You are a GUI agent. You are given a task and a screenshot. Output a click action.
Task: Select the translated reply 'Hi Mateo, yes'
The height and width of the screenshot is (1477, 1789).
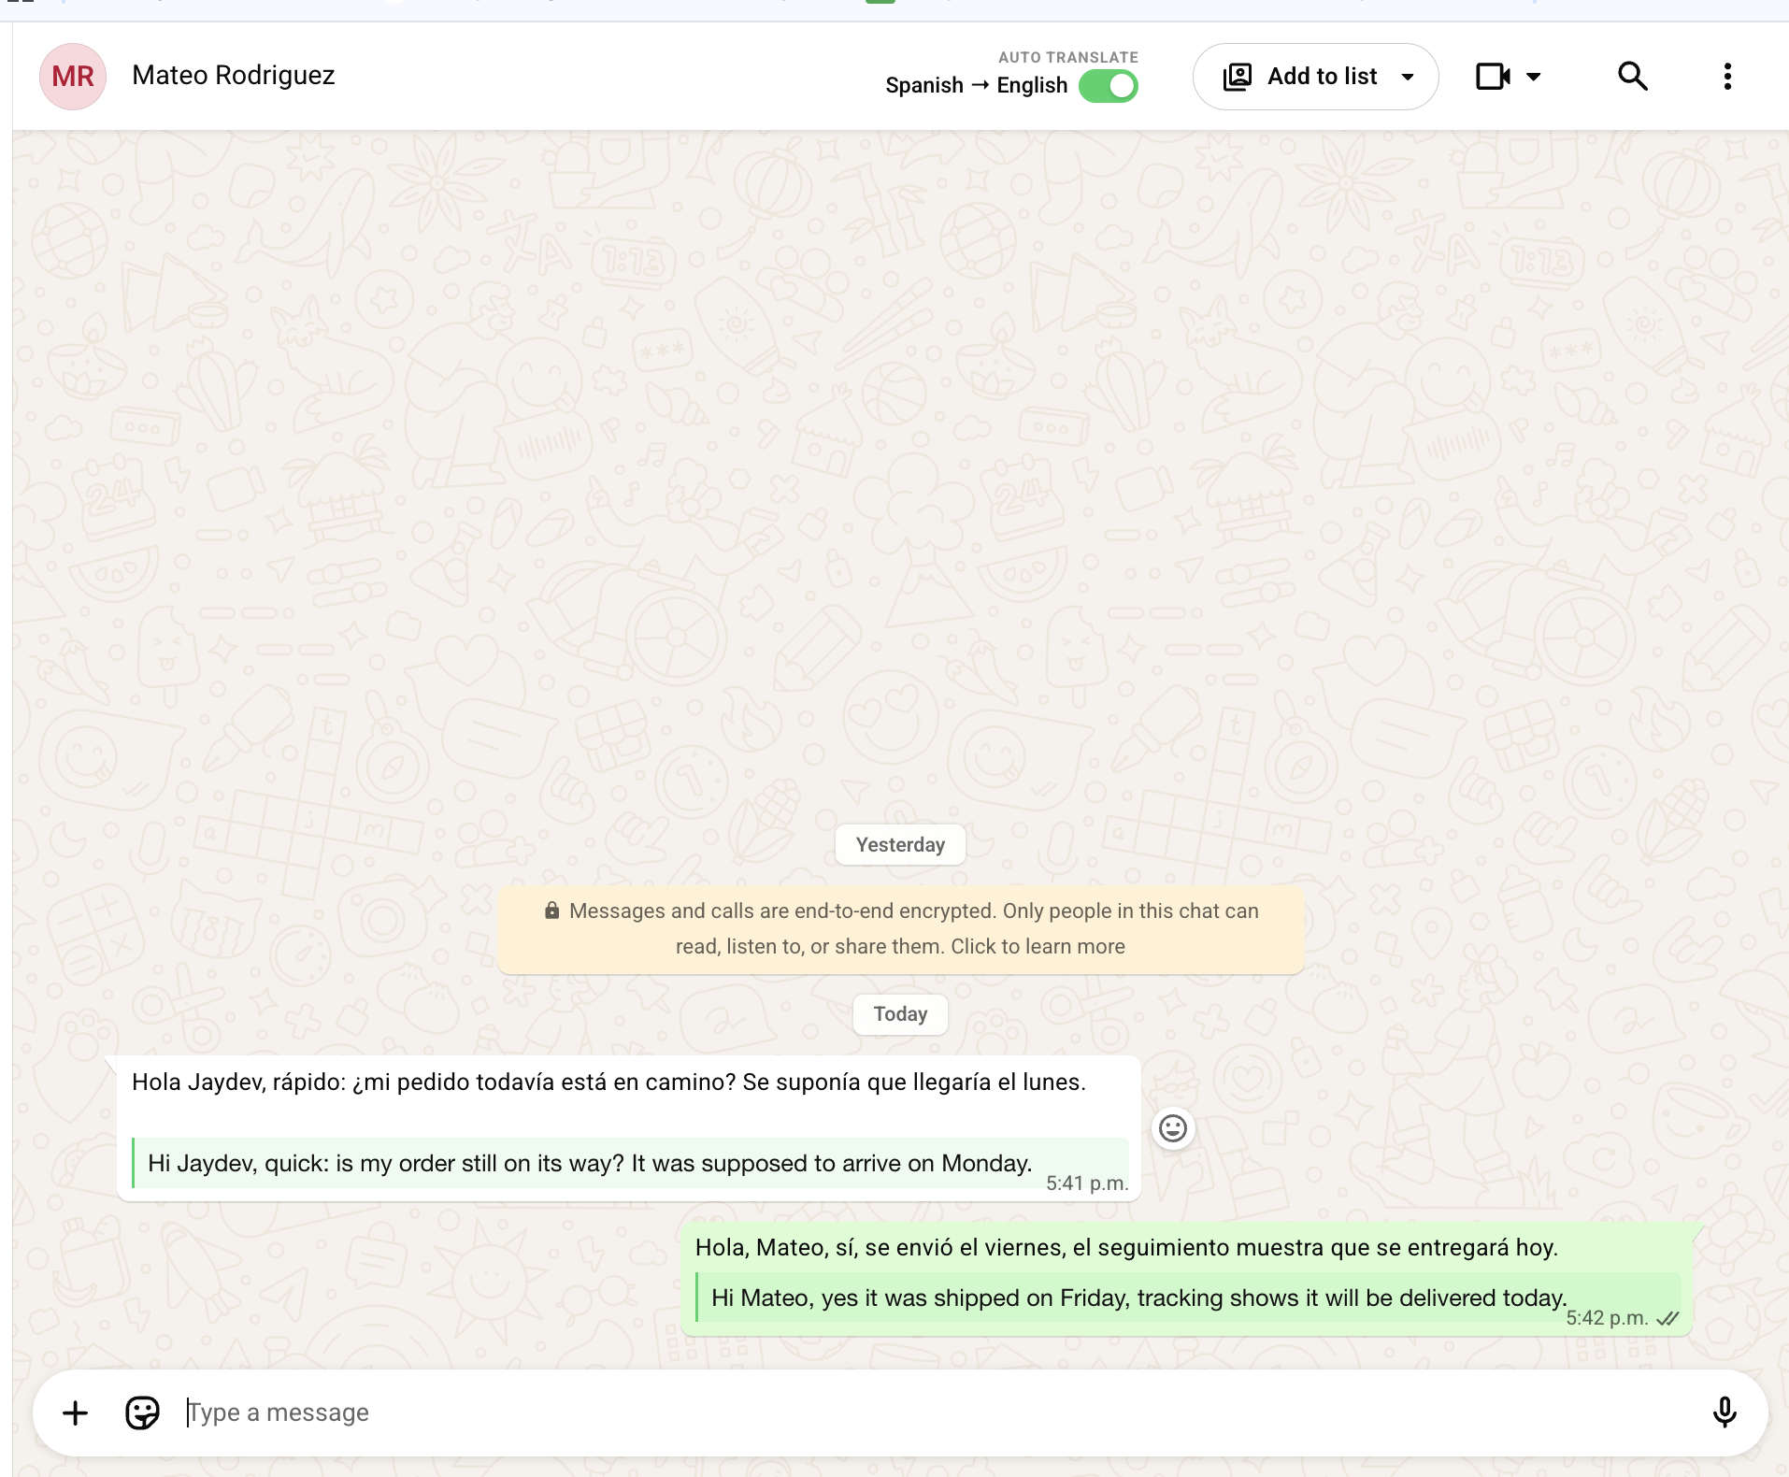click(x=1138, y=1298)
